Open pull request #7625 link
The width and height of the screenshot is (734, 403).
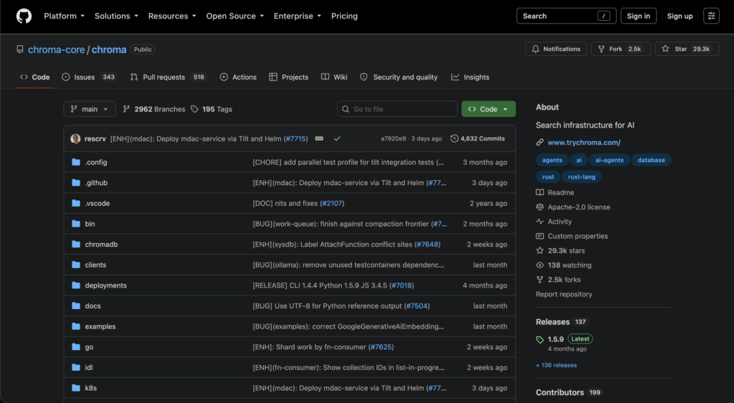click(381, 347)
